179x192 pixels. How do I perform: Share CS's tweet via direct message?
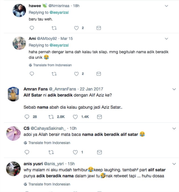pos(99,152)
